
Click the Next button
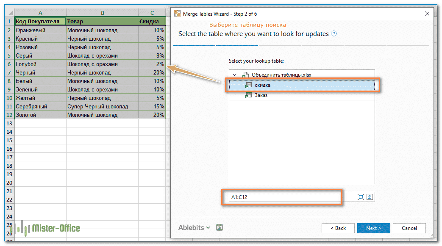373,228
